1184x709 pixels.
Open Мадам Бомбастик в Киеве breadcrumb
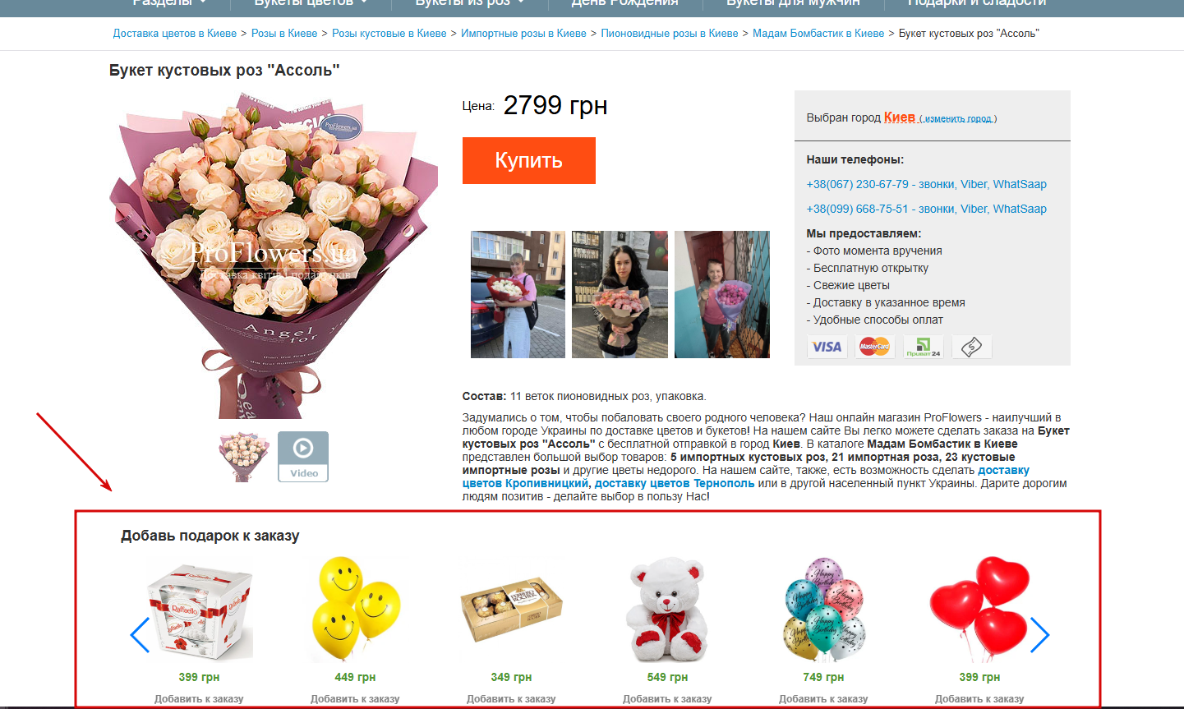click(818, 34)
